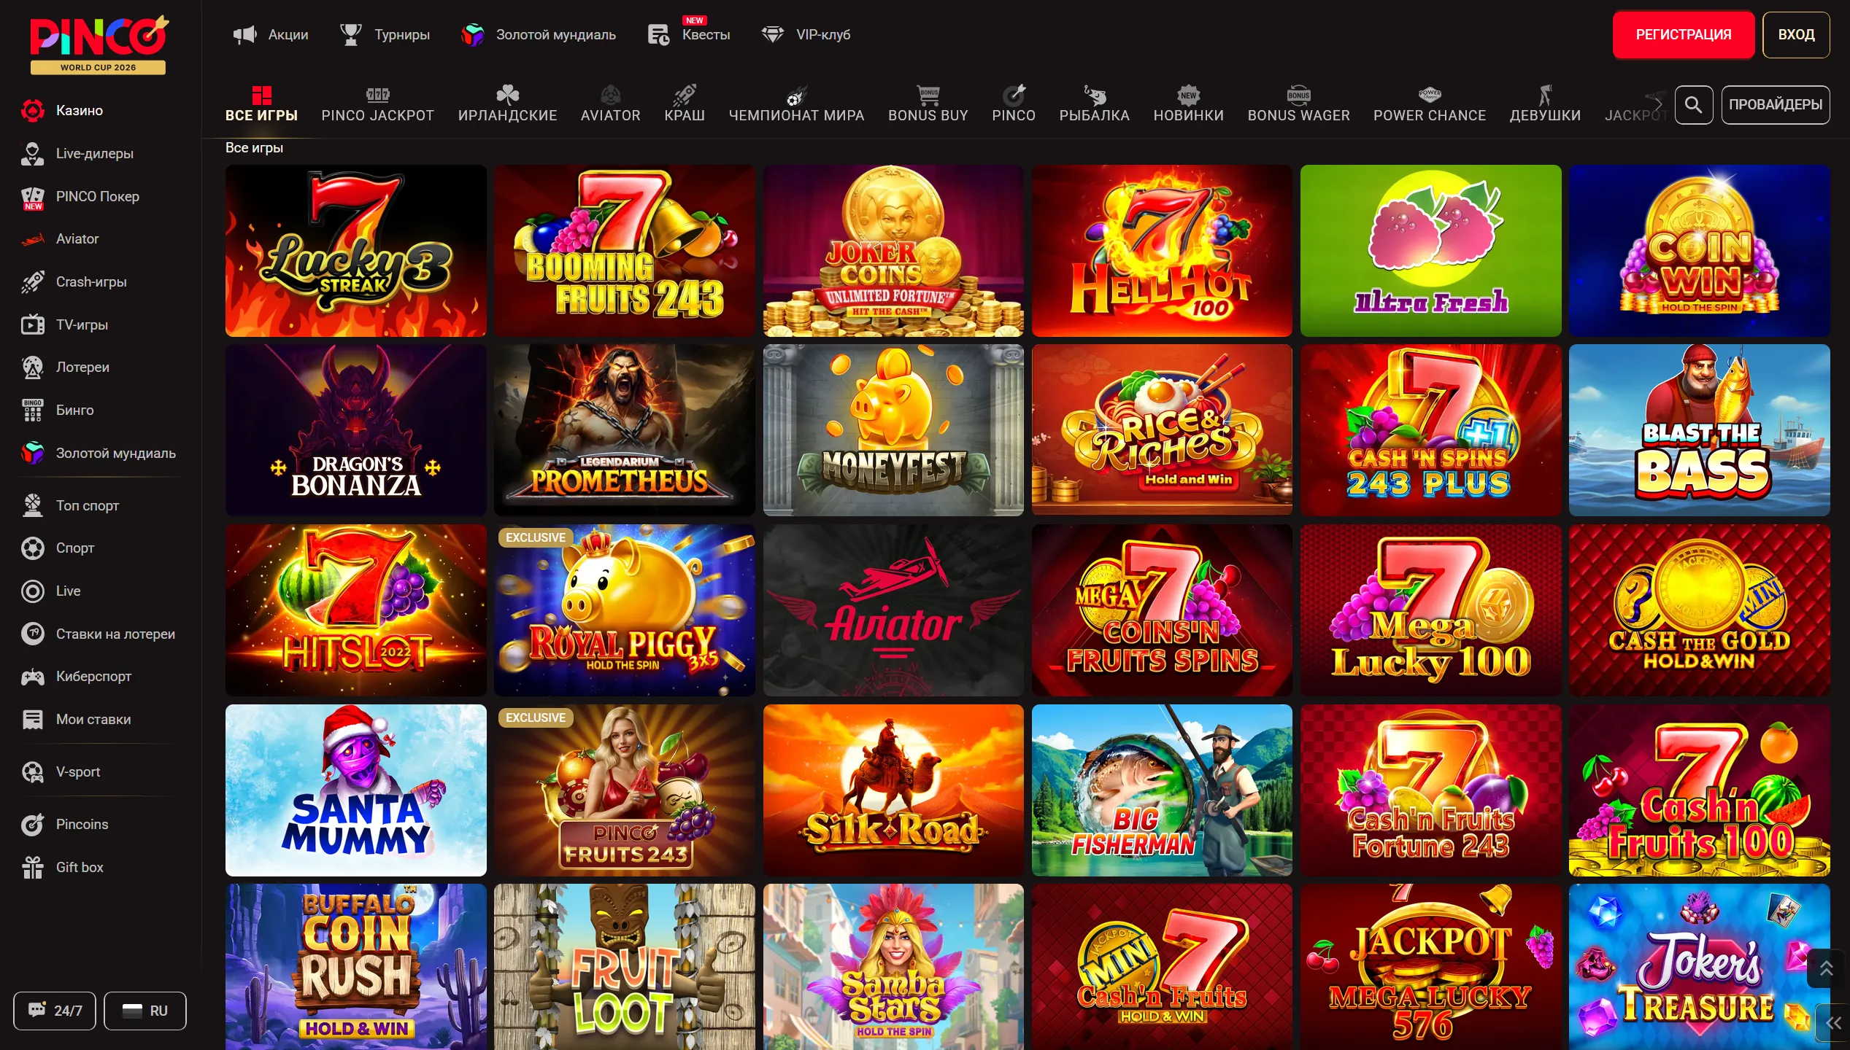Open the Dragon's Bonanza game tile
This screenshot has height=1050, width=1850.
[355, 430]
